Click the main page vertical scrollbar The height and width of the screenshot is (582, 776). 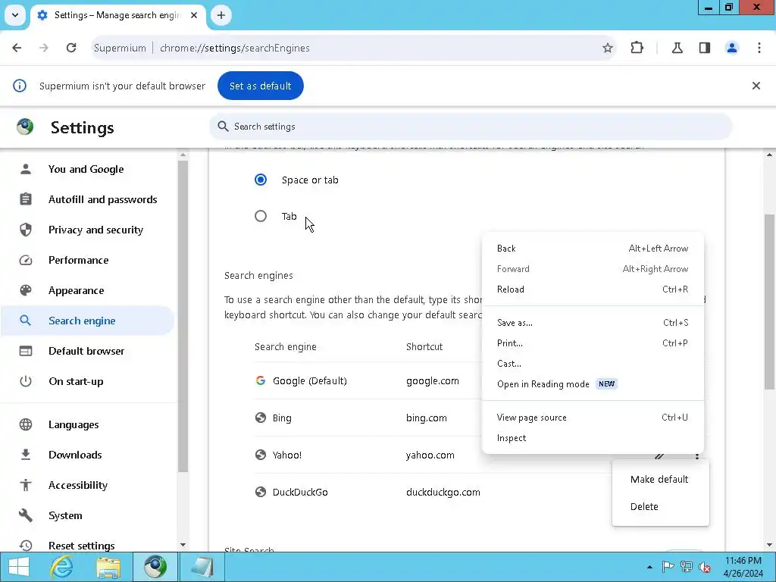[x=769, y=301]
